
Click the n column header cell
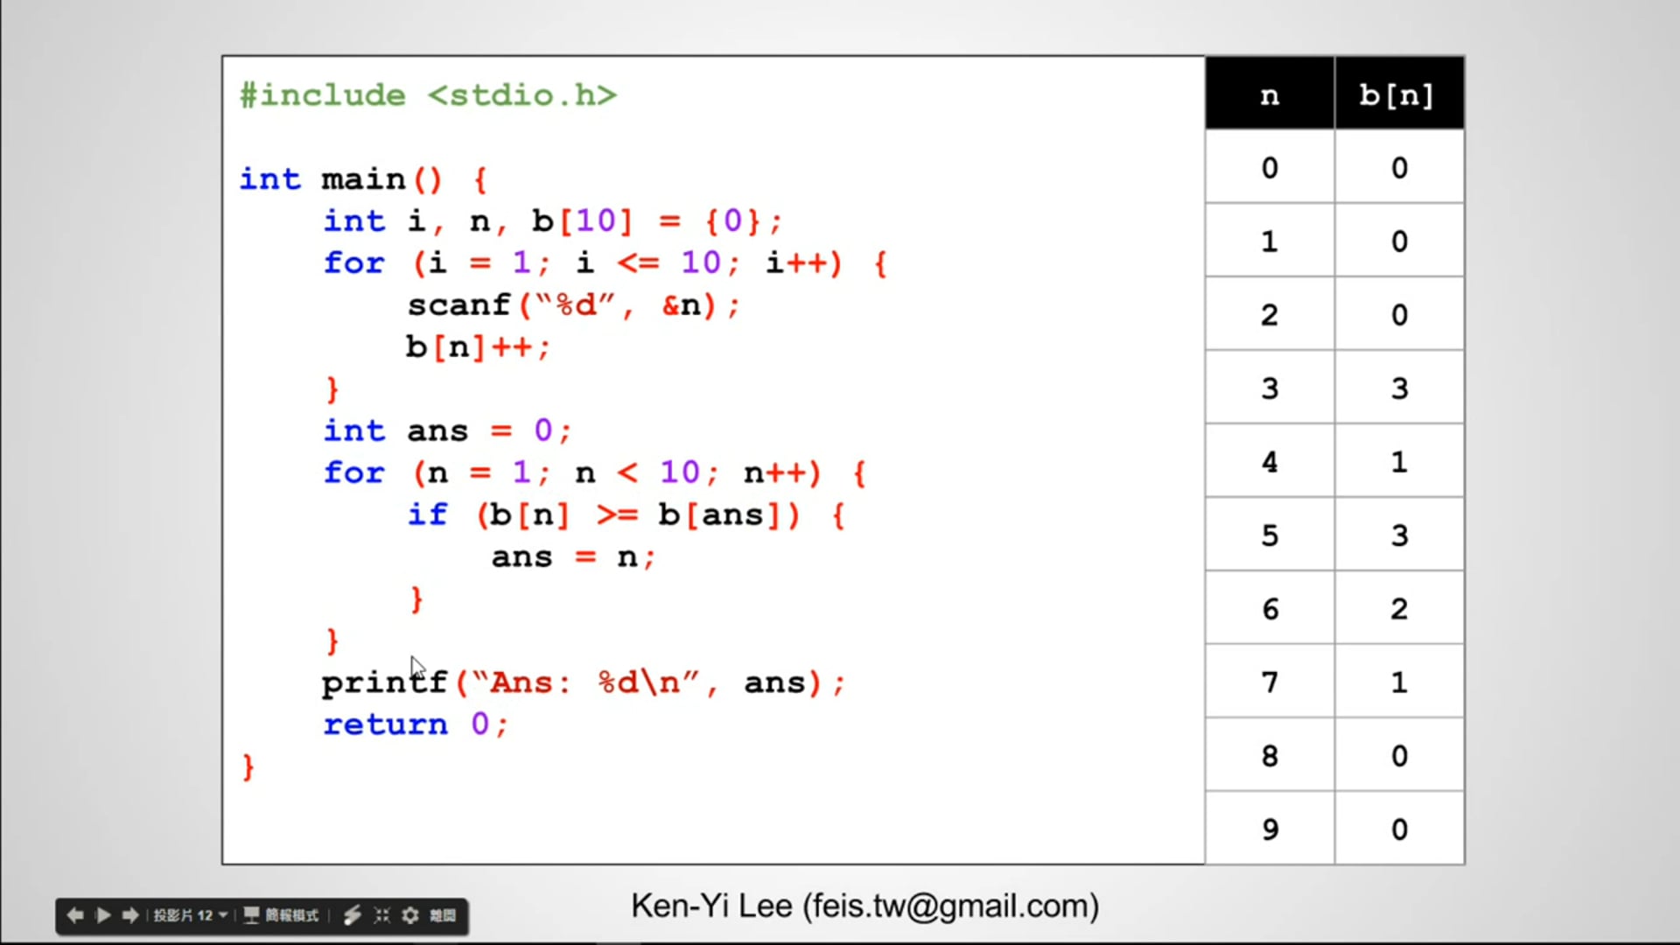(x=1270, y=94)
